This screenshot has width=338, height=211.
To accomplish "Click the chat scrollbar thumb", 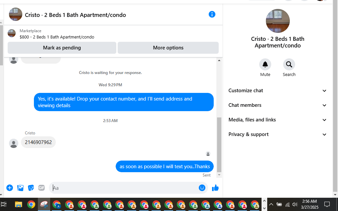I will 219,145.
